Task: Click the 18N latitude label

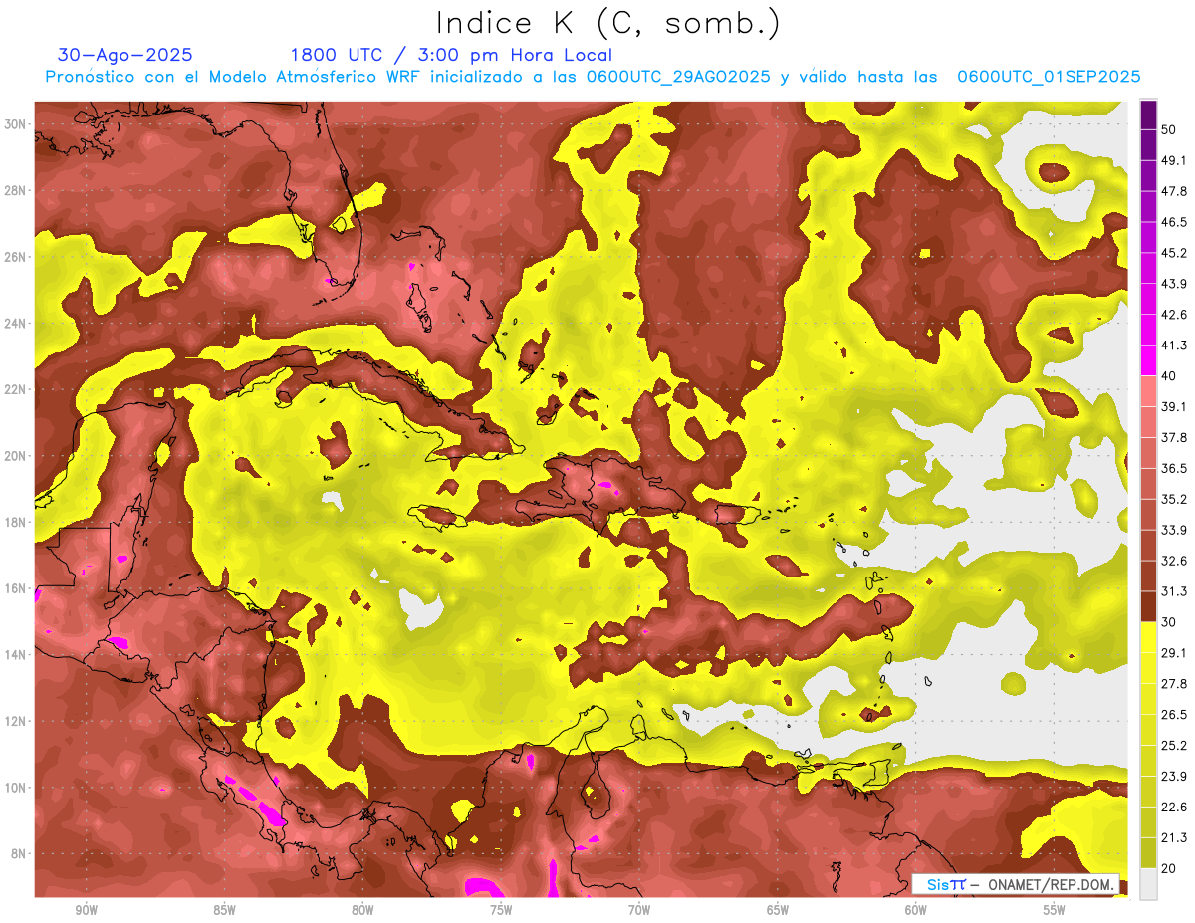Action: pyautogui.click(x=17, y=523)
